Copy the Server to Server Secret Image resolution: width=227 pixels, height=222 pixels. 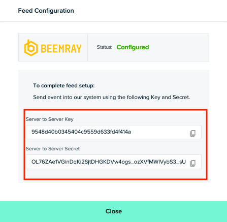click(192, 163)
